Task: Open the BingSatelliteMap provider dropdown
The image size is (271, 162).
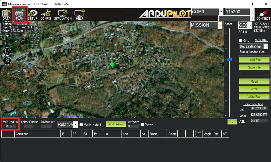Action: [266, 46]
